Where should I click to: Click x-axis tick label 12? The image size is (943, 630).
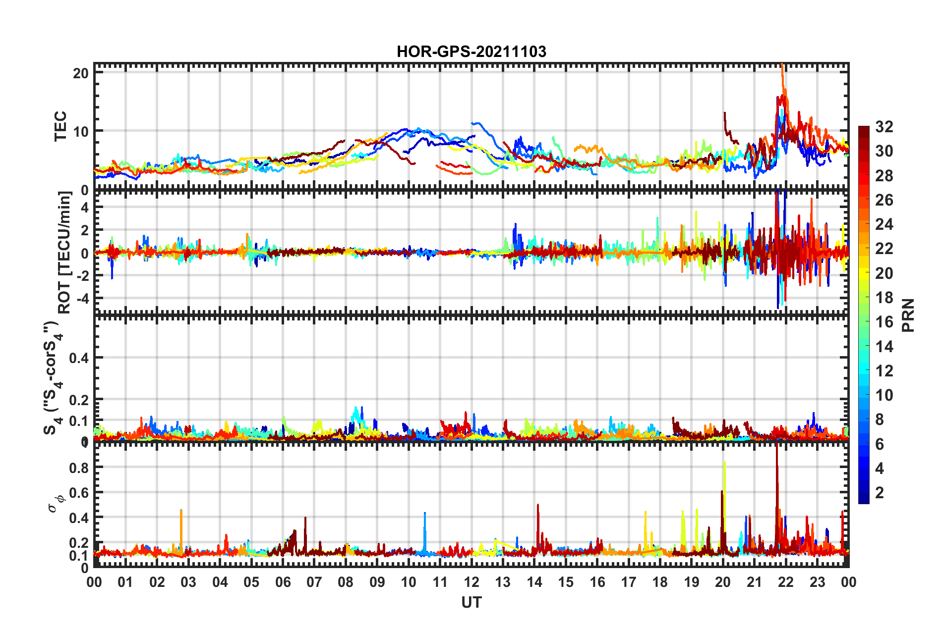pos(471,582)
